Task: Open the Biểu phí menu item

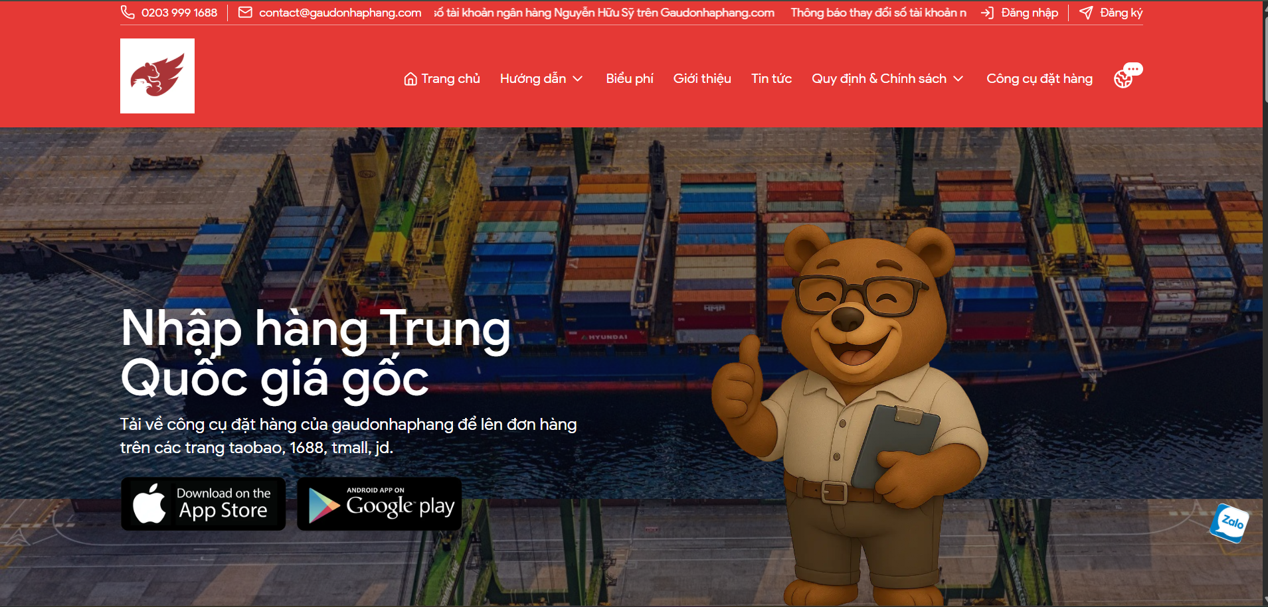Action: [x=630, y=79]
